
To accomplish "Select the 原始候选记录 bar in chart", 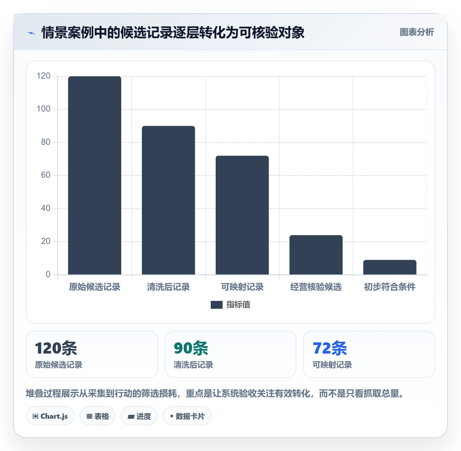I will pos(95,175).
